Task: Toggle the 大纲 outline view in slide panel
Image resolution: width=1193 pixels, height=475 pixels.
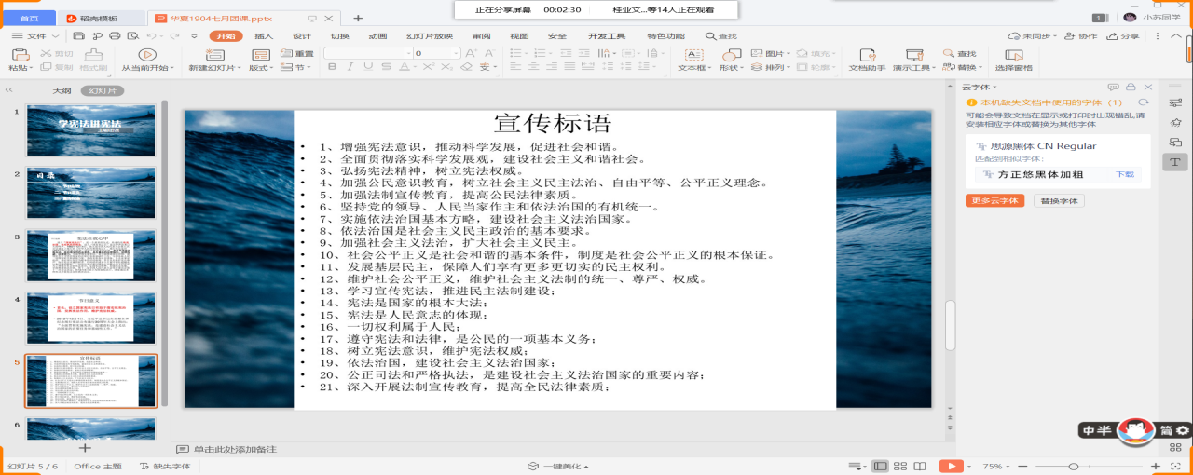Action: pos(62,90)
